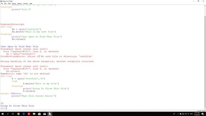This screenshot has height=116, width=206.
Task: Click the 'During handling of the above exception' line
Action: pyautogui.click(x=47, y=62)
